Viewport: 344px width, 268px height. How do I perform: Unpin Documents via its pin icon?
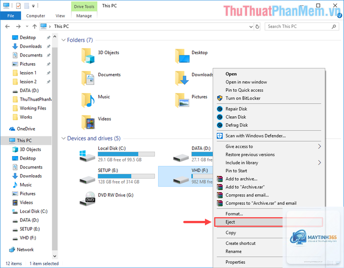coord(49,55)
